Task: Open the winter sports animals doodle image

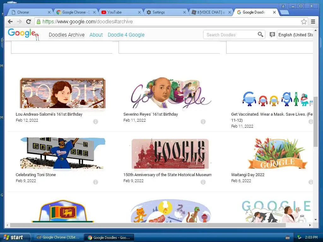Action: 171,211
